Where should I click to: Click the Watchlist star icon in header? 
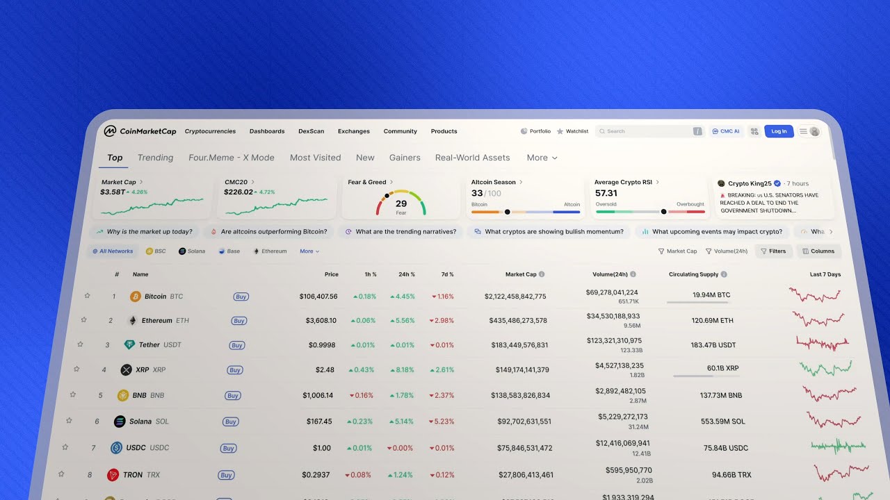560,131
